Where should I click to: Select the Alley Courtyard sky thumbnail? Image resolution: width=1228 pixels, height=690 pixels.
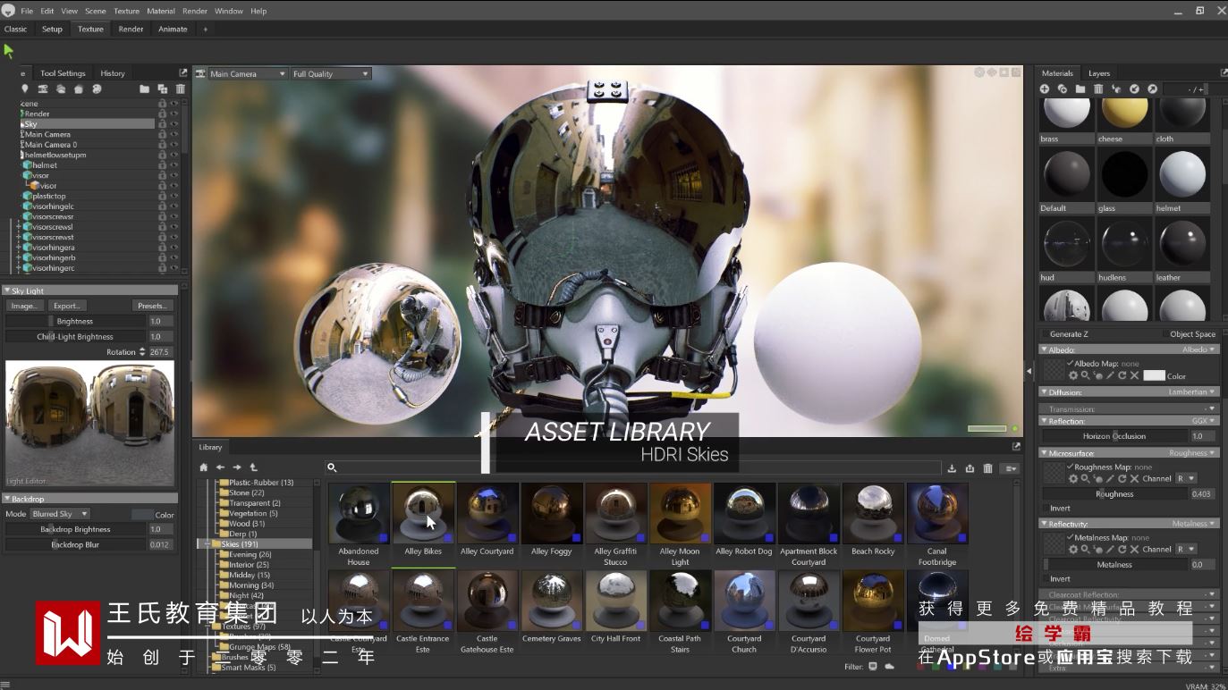coord(487,514)
